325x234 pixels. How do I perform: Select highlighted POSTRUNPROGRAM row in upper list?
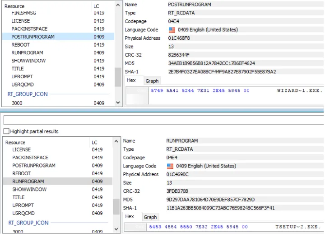(58, 37)
